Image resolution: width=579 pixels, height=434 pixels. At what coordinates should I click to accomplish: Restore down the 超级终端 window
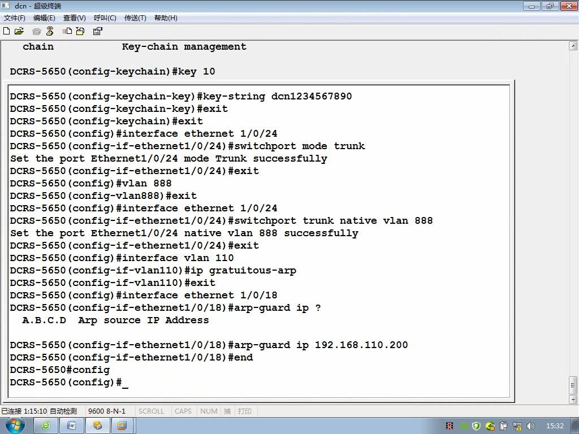[x=550, y=6]
